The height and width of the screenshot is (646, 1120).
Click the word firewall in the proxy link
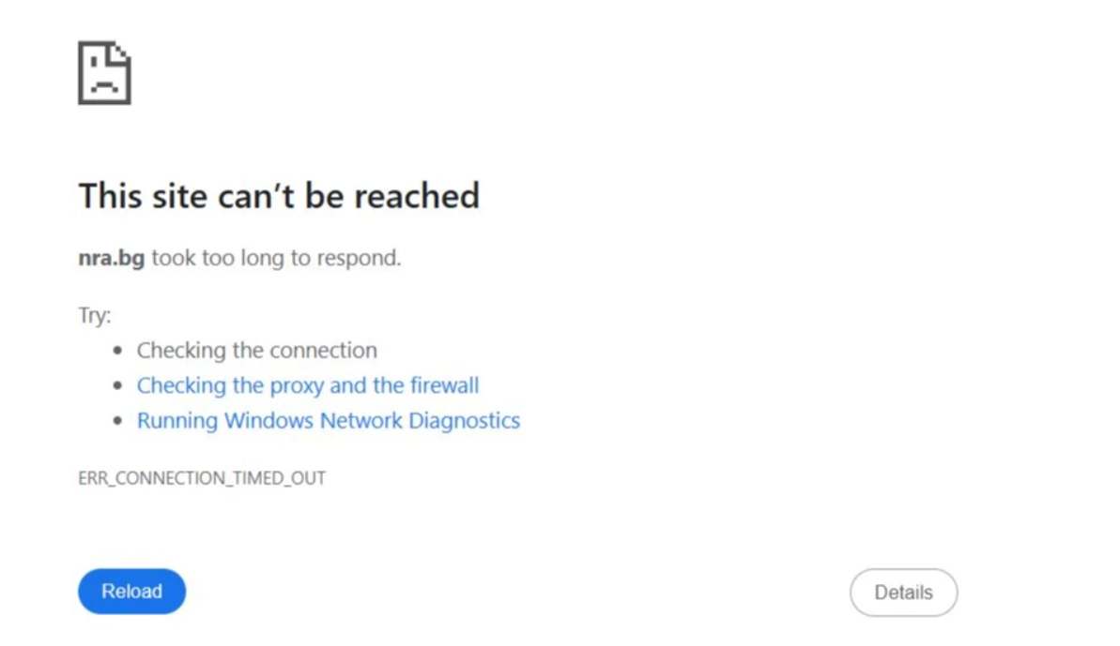444,385
